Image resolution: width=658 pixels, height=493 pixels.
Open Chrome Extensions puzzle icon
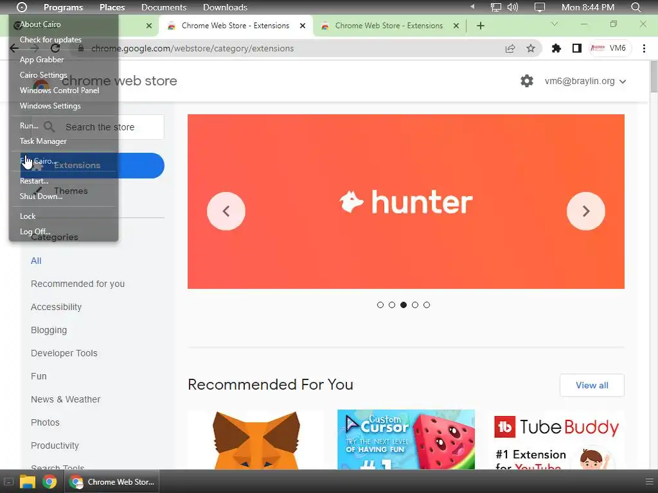[x=556, y=48]
